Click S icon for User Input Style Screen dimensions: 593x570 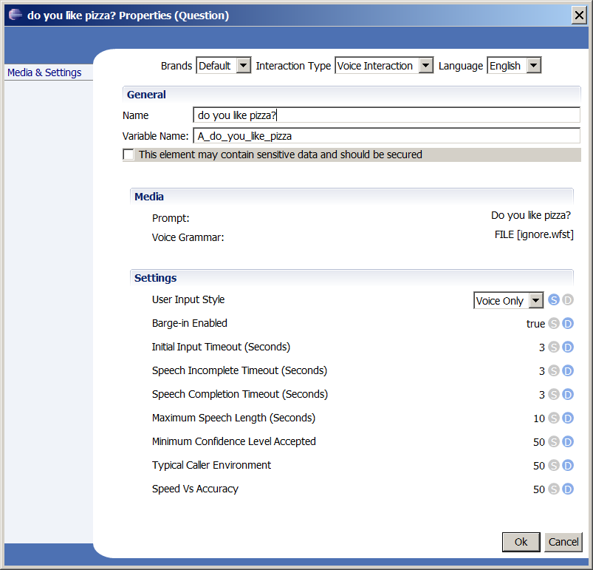554,300
